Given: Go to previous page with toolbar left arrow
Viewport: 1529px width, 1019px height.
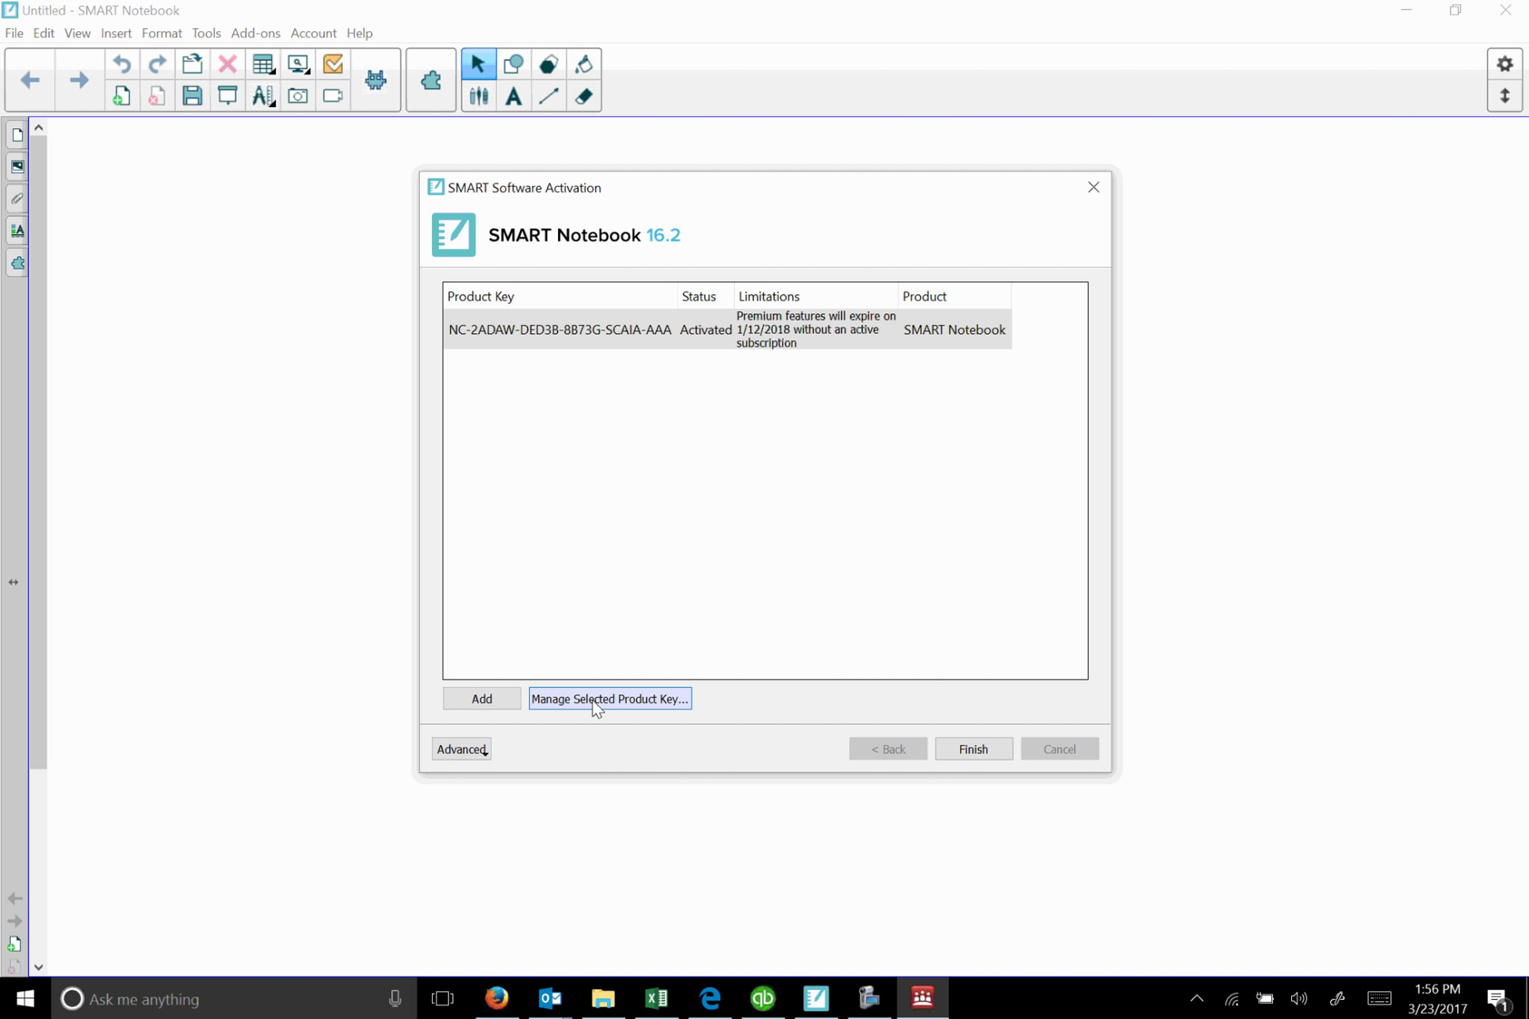Looking at the screenshot, I should (x=30, y=80).
